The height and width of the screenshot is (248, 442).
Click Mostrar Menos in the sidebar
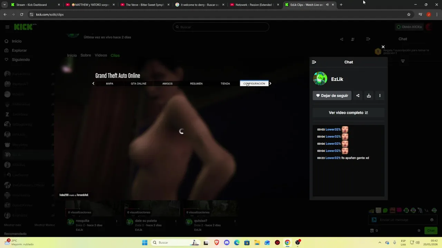click(45, 225)
